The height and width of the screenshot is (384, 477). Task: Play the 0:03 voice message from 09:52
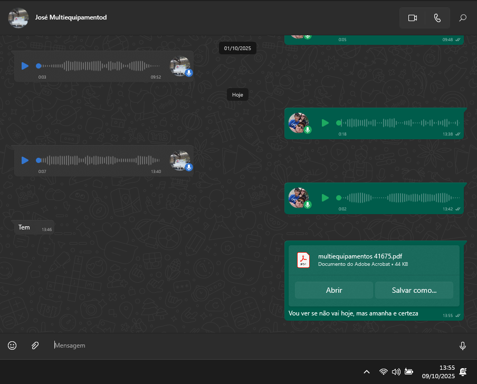click(25, 66)
